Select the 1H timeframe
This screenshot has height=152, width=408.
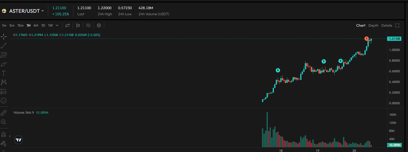tap(29, 25)
